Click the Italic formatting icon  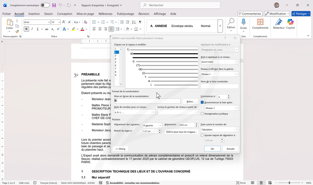(x=32, y=29)
